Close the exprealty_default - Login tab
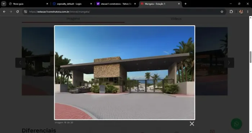Screen dimensions: 252x133 point(91,4)
